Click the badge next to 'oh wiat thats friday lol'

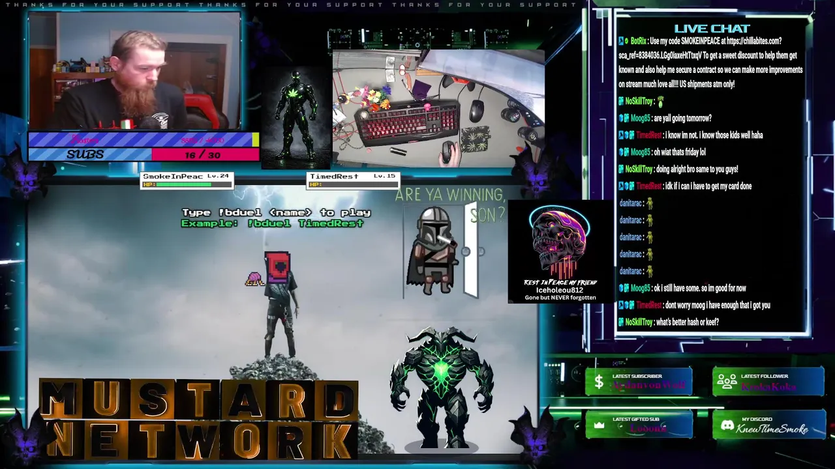click(624, 152)
